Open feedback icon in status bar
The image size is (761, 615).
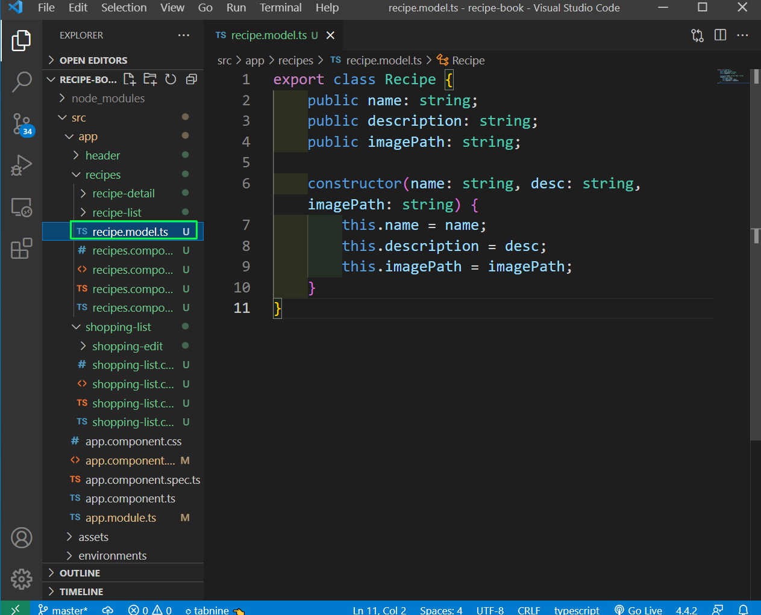click(x=718, y=610)
